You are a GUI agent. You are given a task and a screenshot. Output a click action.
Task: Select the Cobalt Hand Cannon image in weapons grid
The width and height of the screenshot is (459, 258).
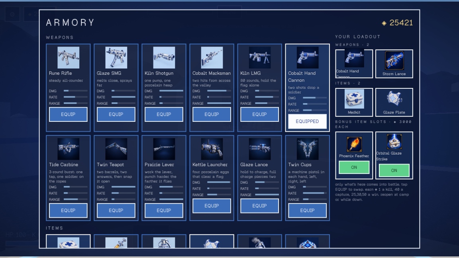coord(307,58)
